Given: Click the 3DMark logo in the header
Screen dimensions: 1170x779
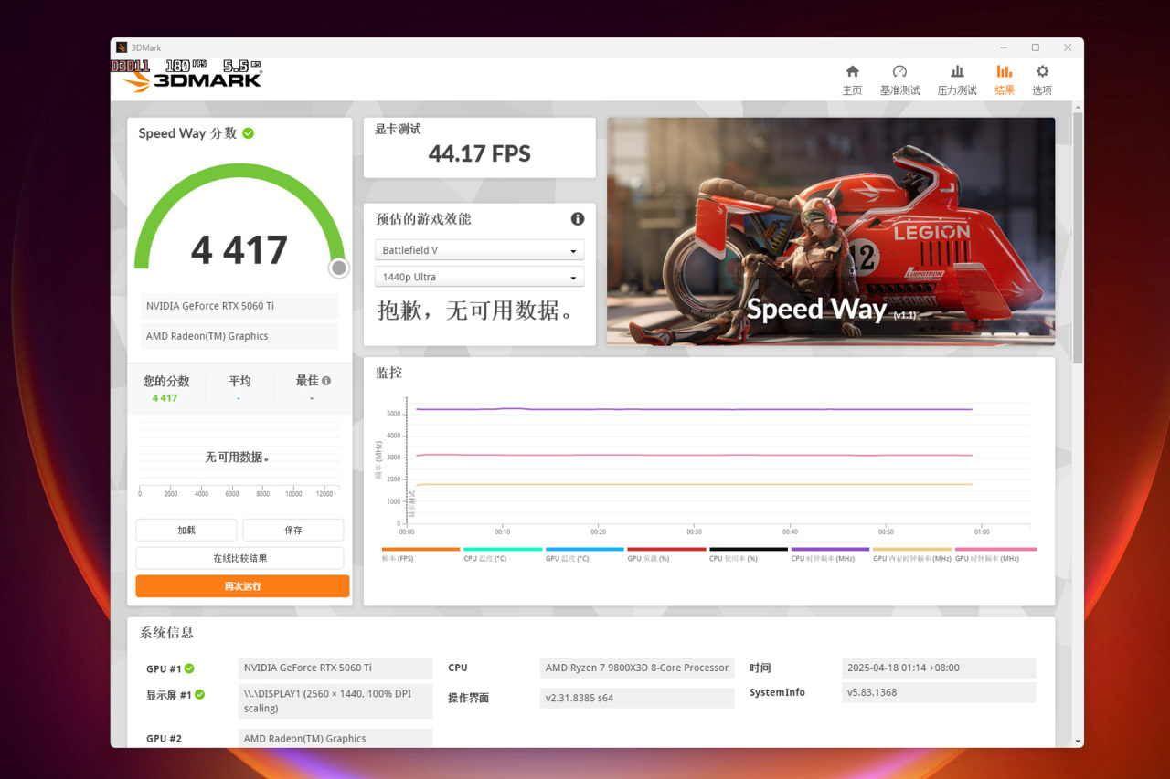Looking at the screenshot, I should (194, 80).
